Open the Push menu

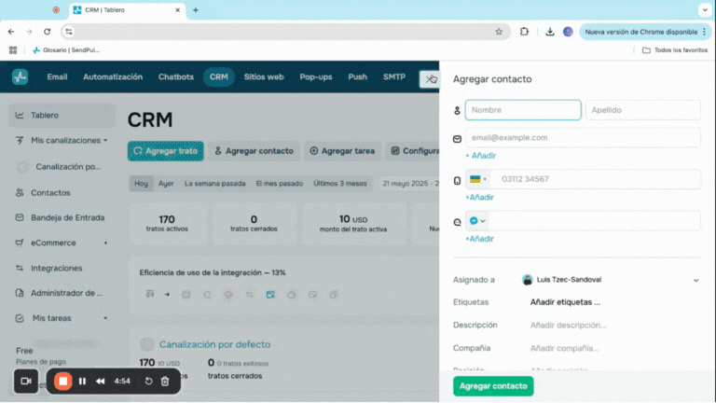[x=358, y=76]
